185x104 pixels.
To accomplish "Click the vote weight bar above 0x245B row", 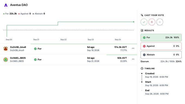I will point(84,44).
